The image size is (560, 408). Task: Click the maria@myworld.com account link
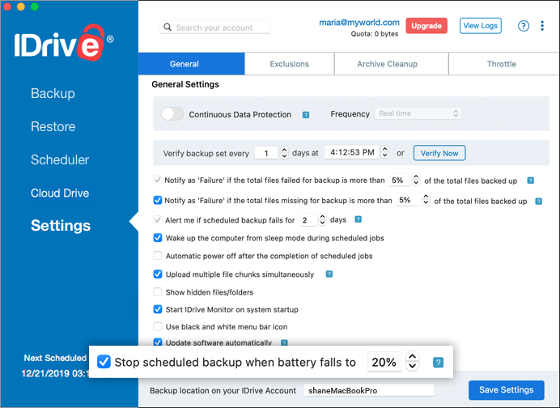point(359,23)
